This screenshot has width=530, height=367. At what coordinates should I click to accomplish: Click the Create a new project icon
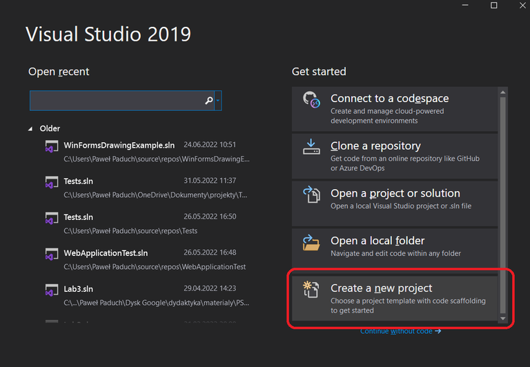(312, 290)
